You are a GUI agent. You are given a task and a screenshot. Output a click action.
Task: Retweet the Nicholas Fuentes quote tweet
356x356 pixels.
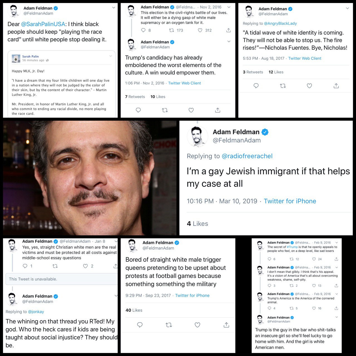point(283,86)
